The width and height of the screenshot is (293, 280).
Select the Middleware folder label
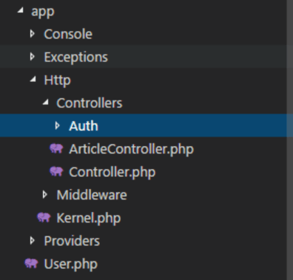(x=92, y=195)
